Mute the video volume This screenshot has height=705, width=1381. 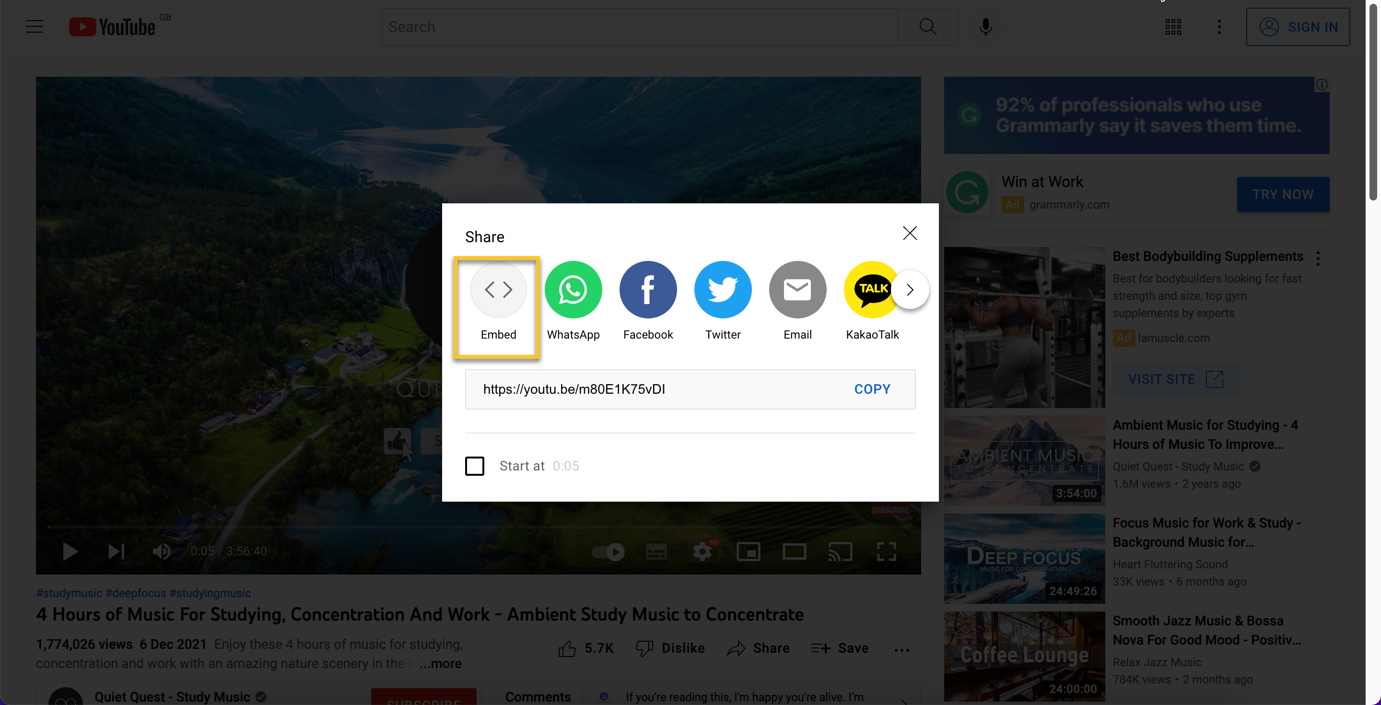coord(162,551)
